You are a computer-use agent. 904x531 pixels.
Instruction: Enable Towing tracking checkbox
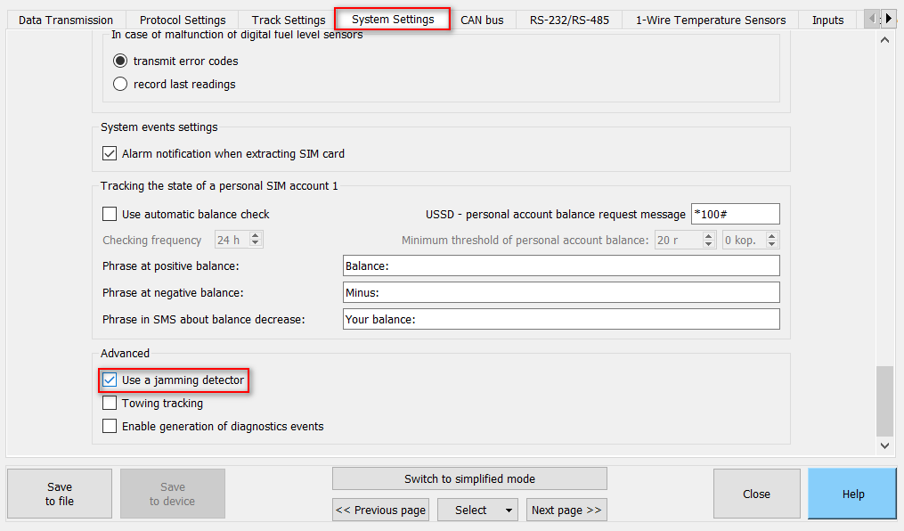(x=110, y=404)
